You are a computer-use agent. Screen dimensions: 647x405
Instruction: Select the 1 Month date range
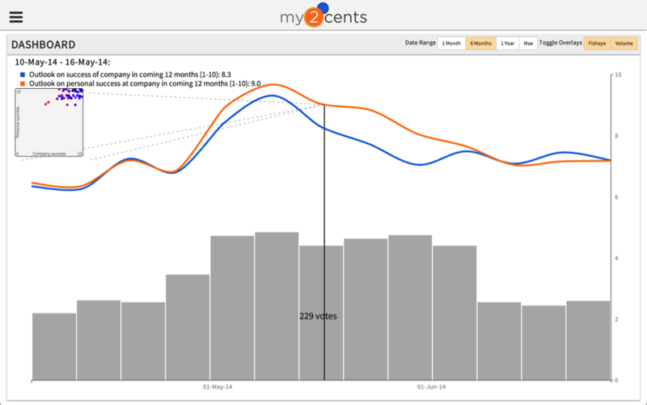point(451,44)
